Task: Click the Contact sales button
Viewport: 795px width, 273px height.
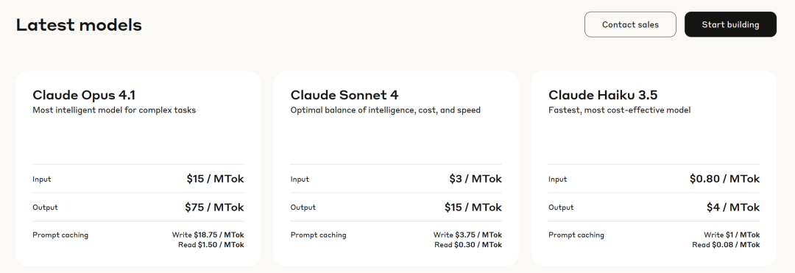Action: point(630,24)
